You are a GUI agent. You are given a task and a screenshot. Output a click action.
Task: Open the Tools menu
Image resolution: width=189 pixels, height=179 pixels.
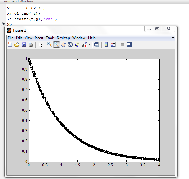pyautogui.click(x=50, y=38)
